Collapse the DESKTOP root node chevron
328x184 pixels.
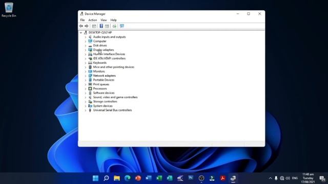tap(81, 33)
